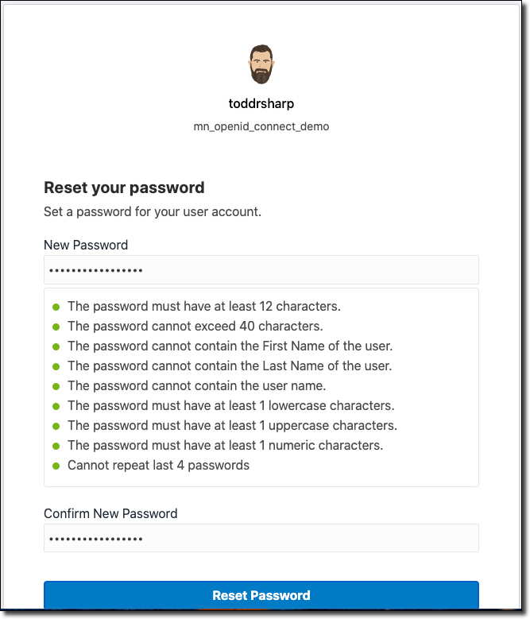This screenshot has width=530, height=619.
Task: Click the green dot beside last 4 passwords rule
Action: [56, 466]
